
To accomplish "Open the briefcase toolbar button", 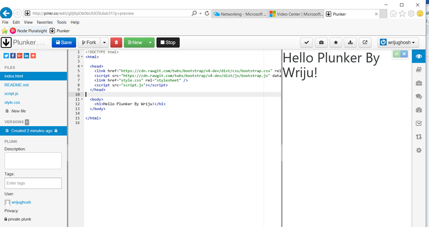I will point(321,43).
